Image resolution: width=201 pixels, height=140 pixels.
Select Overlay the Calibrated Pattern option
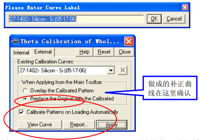tap(25, 91)
